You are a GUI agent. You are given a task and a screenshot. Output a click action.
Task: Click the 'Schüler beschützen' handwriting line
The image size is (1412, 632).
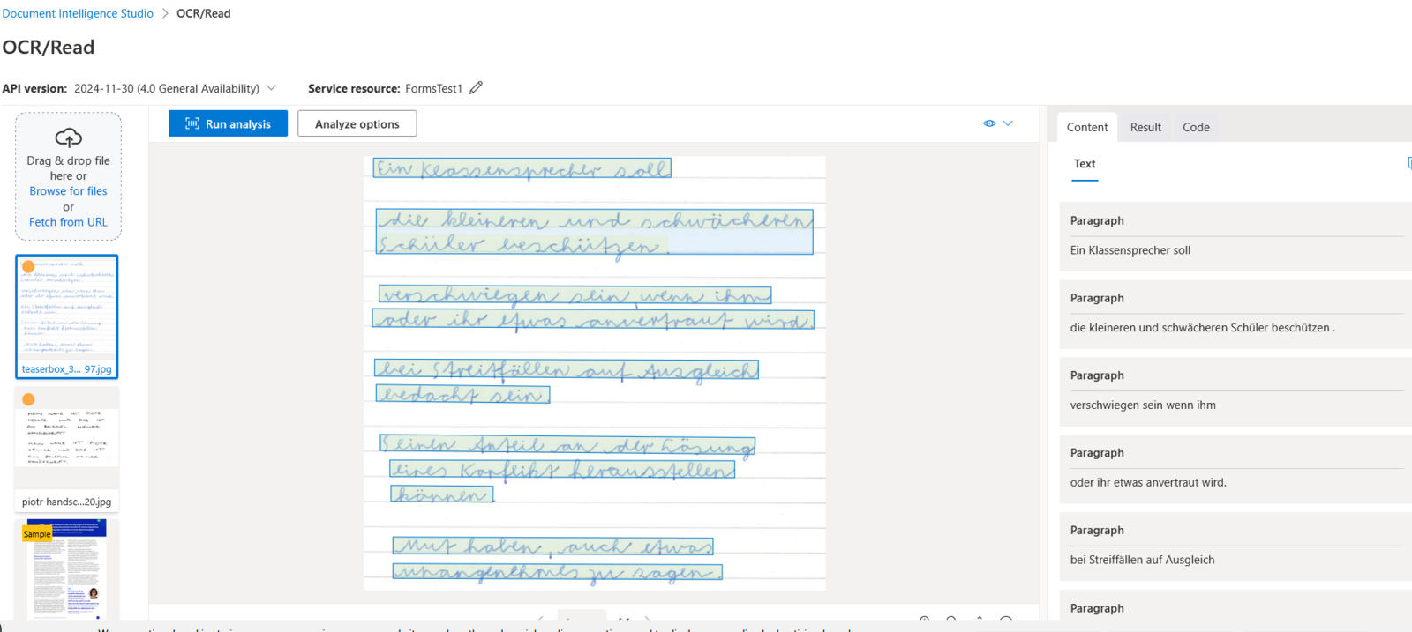[522, 244]
